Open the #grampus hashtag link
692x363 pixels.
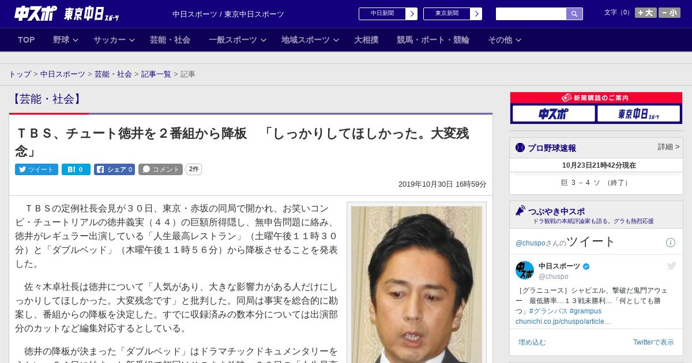click(x=585, y=311)
